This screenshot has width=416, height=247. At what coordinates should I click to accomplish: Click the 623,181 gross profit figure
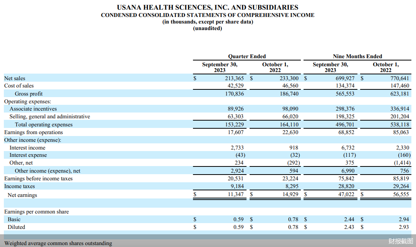pyautogui.click(x=399, y=94)
